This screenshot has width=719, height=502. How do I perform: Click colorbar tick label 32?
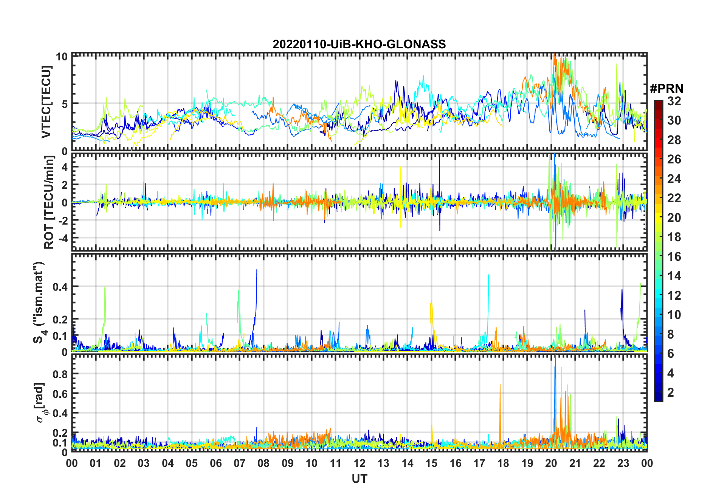(x=674, y=101)
